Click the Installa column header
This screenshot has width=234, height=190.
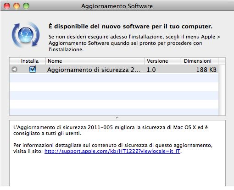click(x=32, y=61)
